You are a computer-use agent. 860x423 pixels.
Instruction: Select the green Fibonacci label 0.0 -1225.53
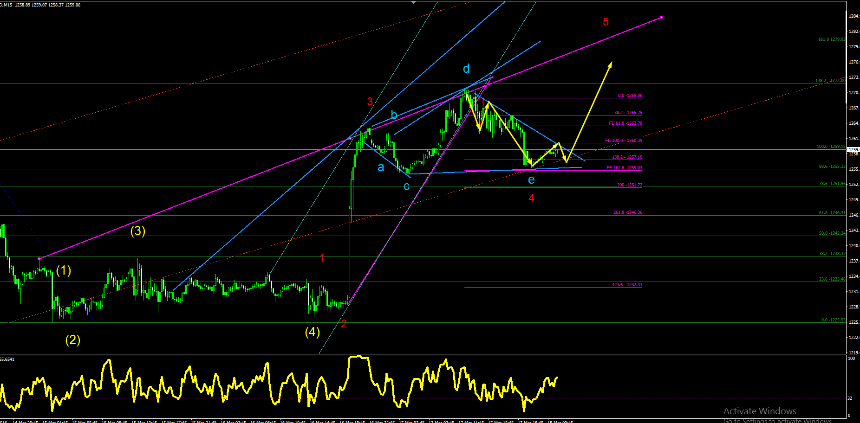tap(834, 320)
